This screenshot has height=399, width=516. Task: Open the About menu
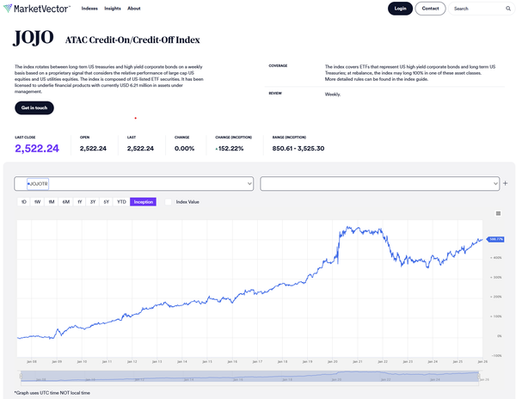point(134,9)
